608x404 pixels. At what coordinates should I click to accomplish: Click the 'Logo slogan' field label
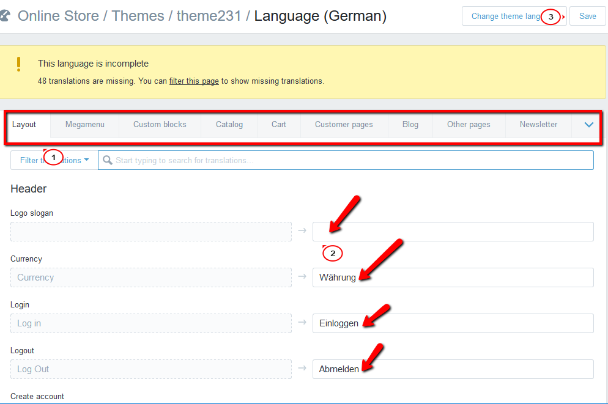click(x=32, y=213)
